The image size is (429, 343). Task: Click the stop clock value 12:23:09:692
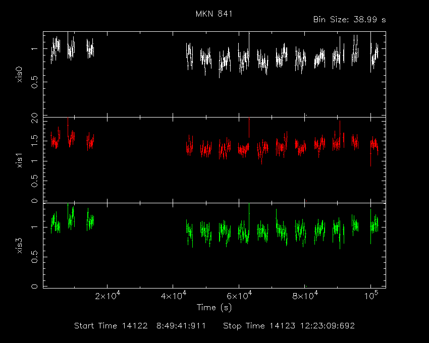327,326
